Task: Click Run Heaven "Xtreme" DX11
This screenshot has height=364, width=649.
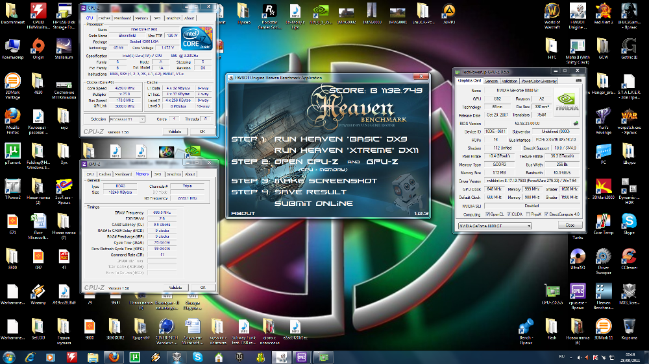Action: (347, 150)
